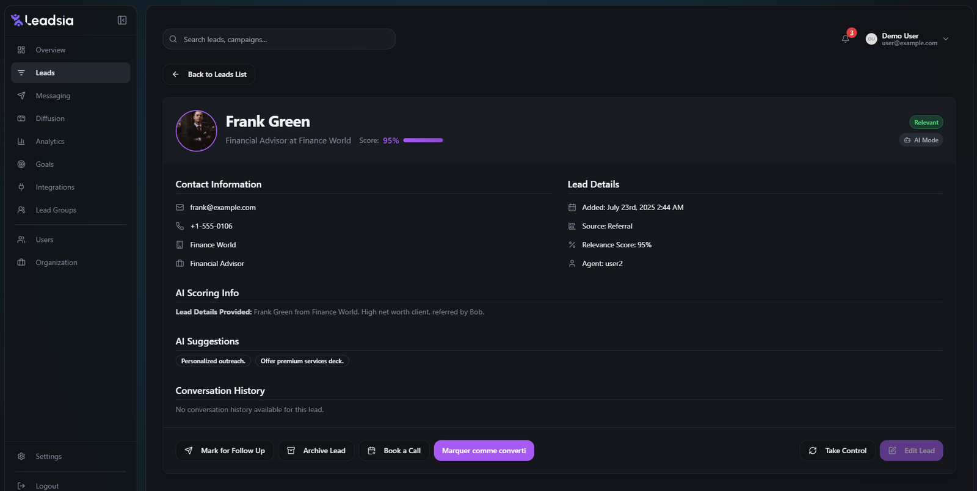Expand the Demo User account dropdown
This screenshot has height=491, width=977.
point(946,39)
